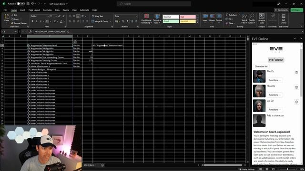Expand the Name Box dropdown
The image size is (305, 171).
pos(15,32)
